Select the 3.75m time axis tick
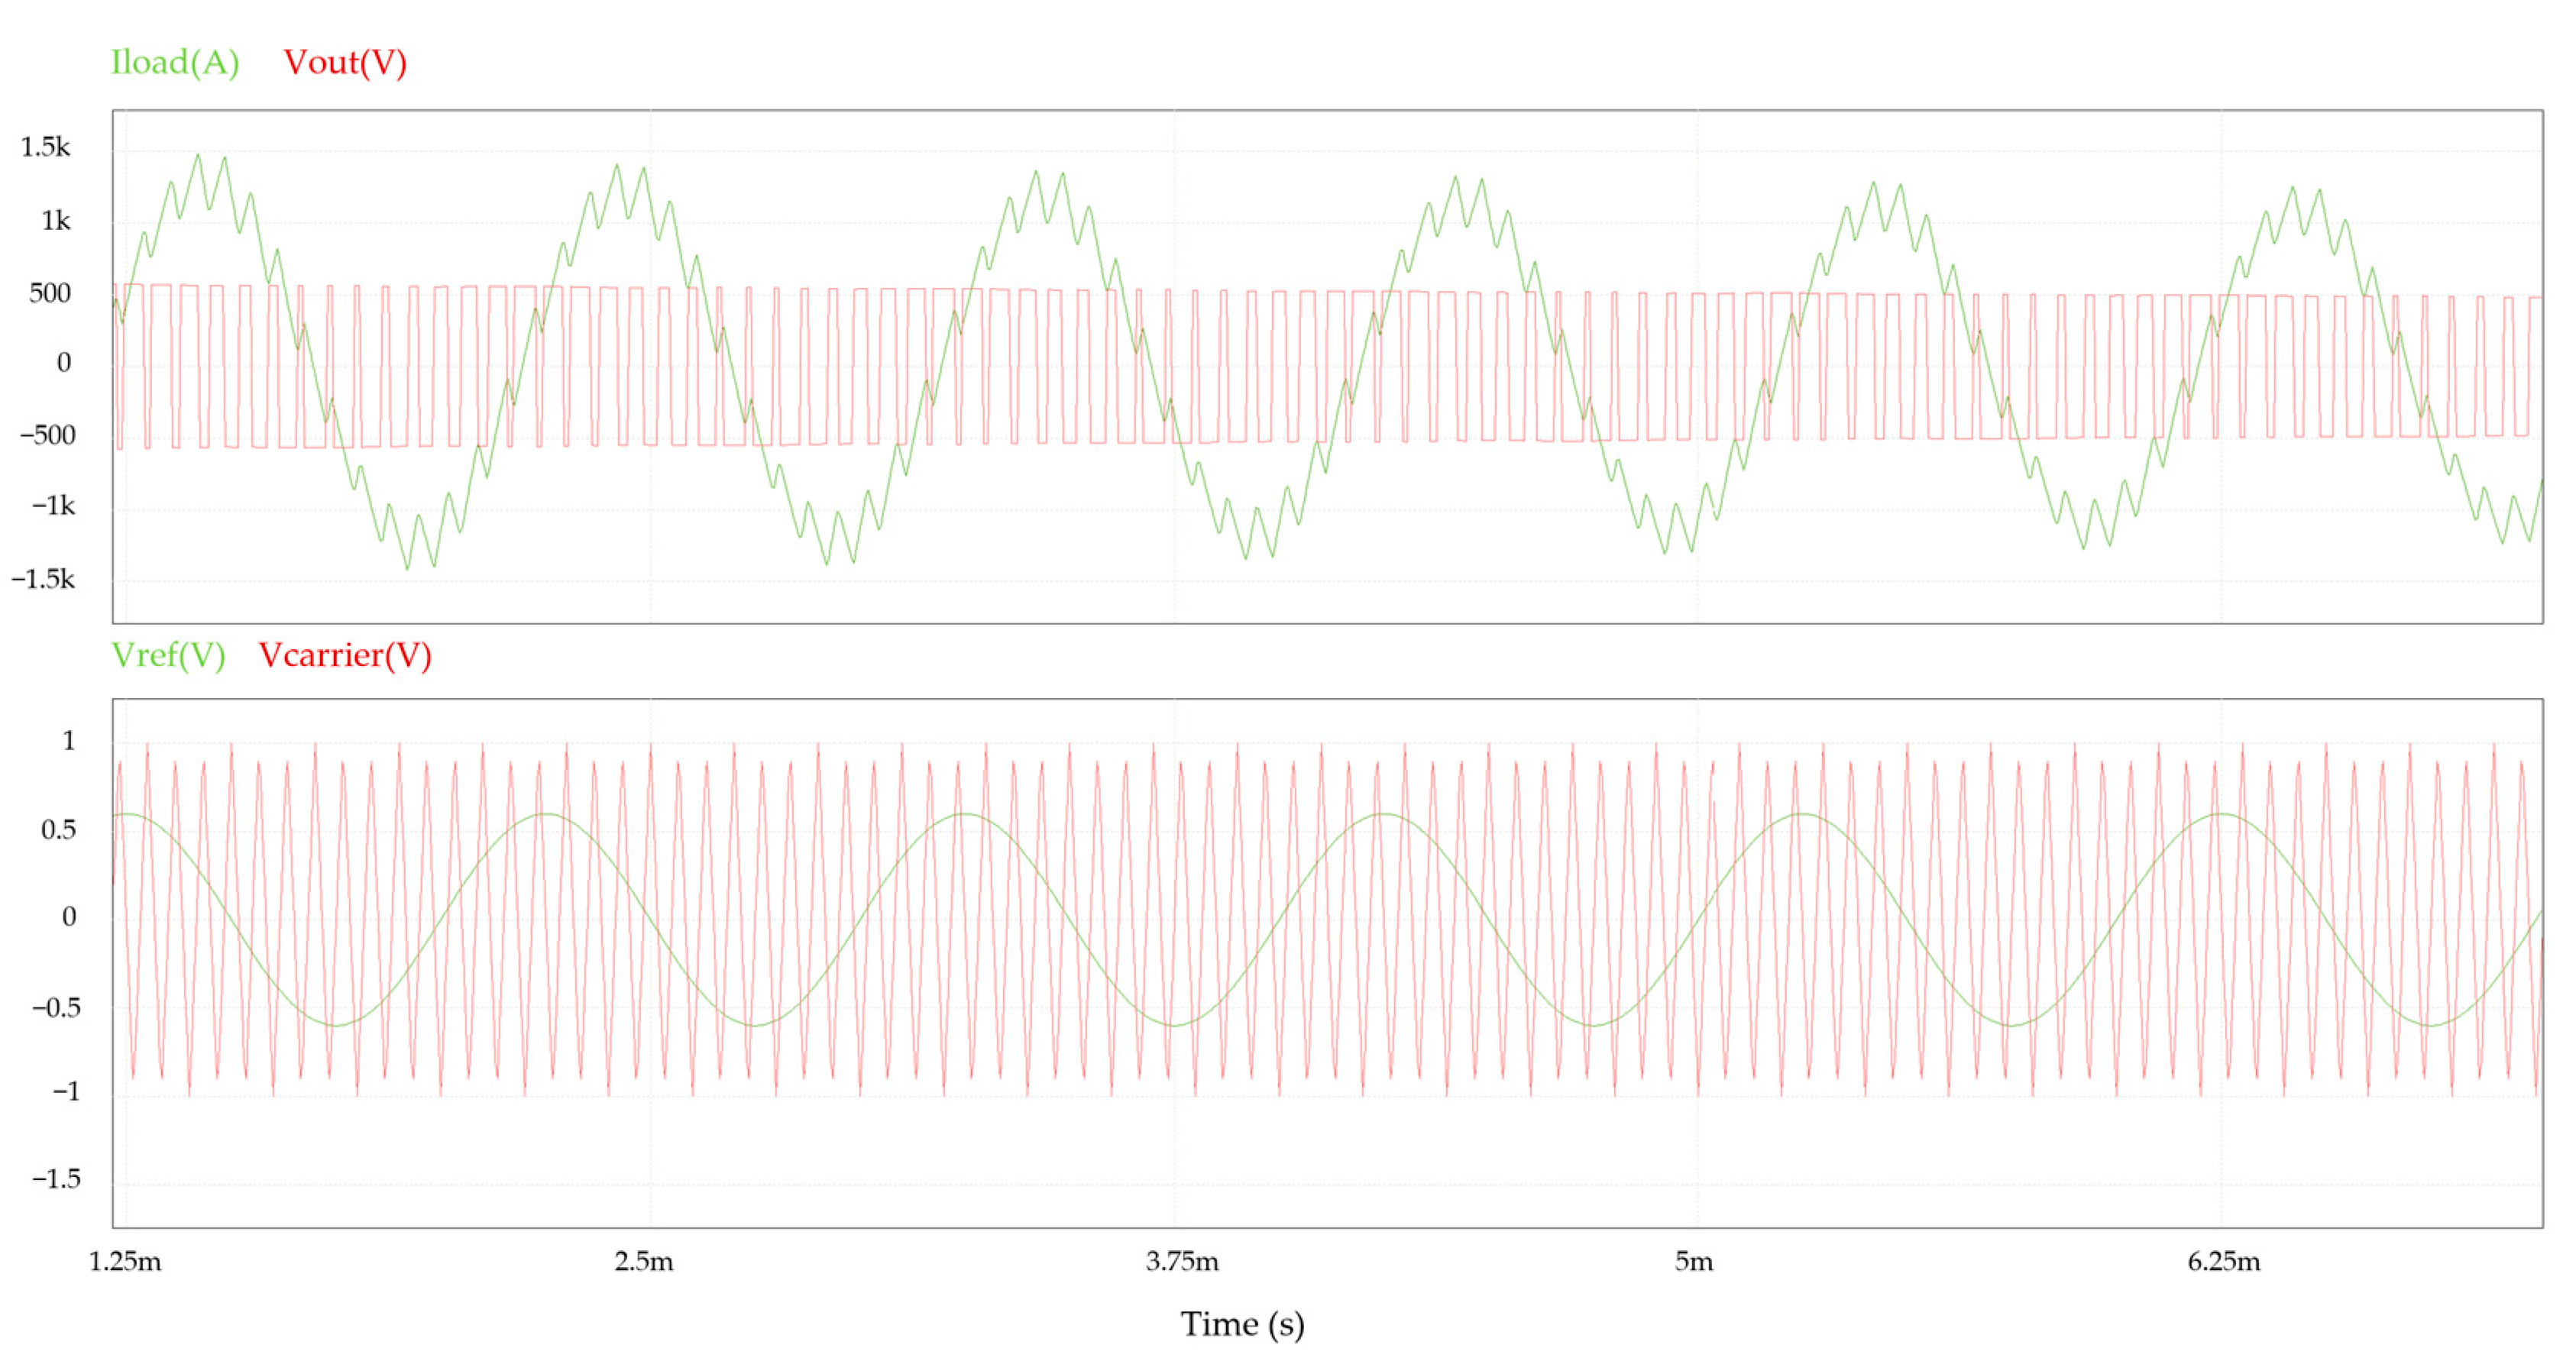2576x1361 pixels. click(x=1182, y=1262)
